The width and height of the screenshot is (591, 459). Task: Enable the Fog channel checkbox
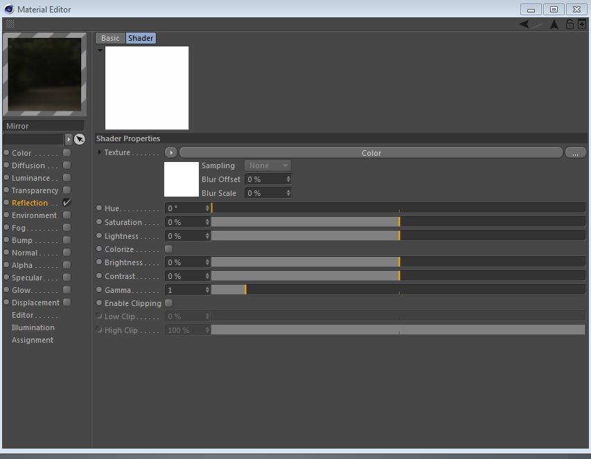67,228
